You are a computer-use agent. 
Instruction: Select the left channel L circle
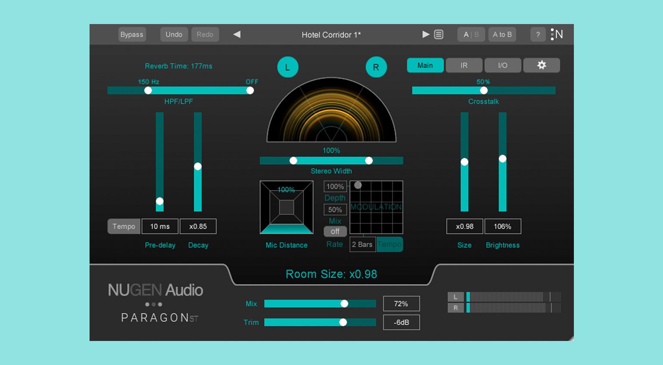[288, 67]
